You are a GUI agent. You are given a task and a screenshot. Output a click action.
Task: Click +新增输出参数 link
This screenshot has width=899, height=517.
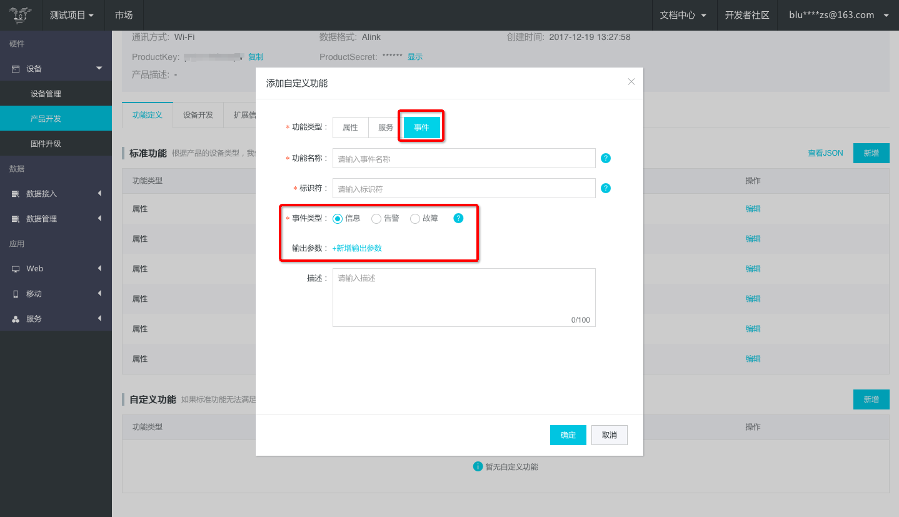pos(357,248)
